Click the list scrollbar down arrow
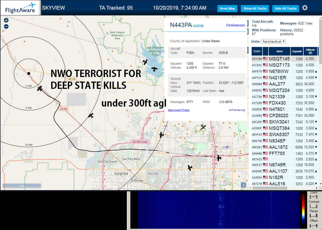The image size is (322, 230). 320,184
